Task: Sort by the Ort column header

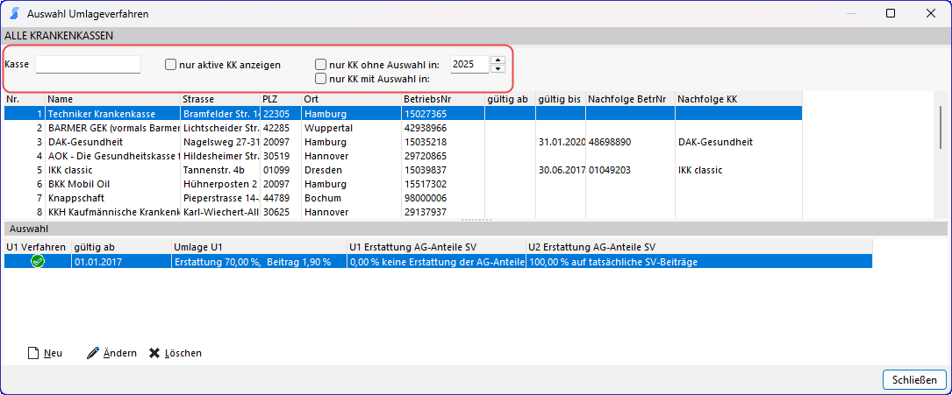Action: 352,99
